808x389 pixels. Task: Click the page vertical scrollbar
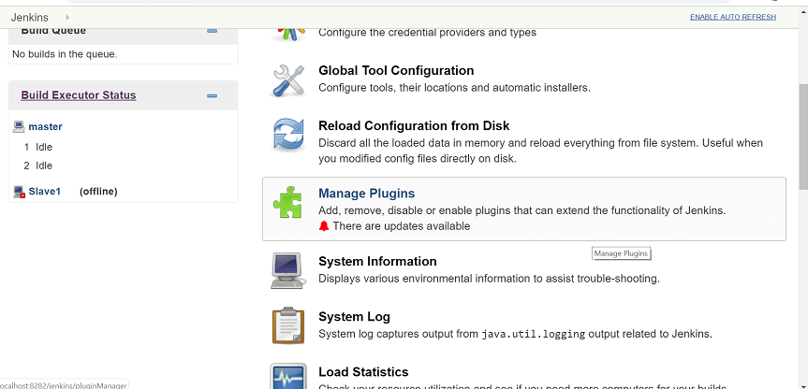click(803, 137)
